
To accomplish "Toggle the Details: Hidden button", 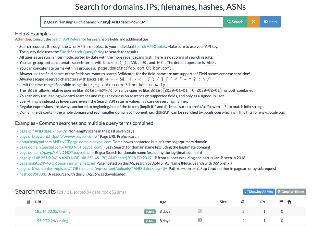I will pos(291,192).
